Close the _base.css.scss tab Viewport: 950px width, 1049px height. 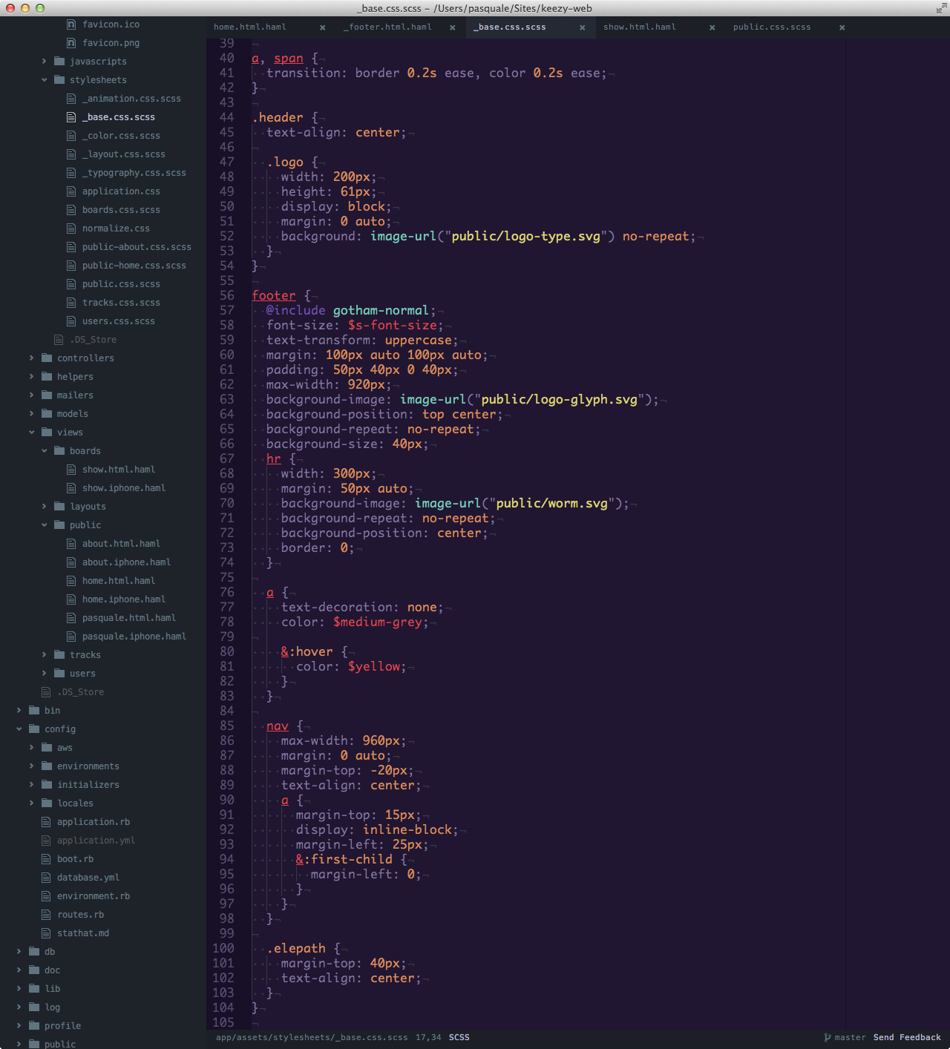coord(582,27)
